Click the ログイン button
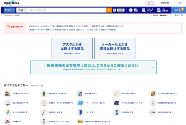The width and height of the screenshot is (186, 125). (x=150, y=3)
